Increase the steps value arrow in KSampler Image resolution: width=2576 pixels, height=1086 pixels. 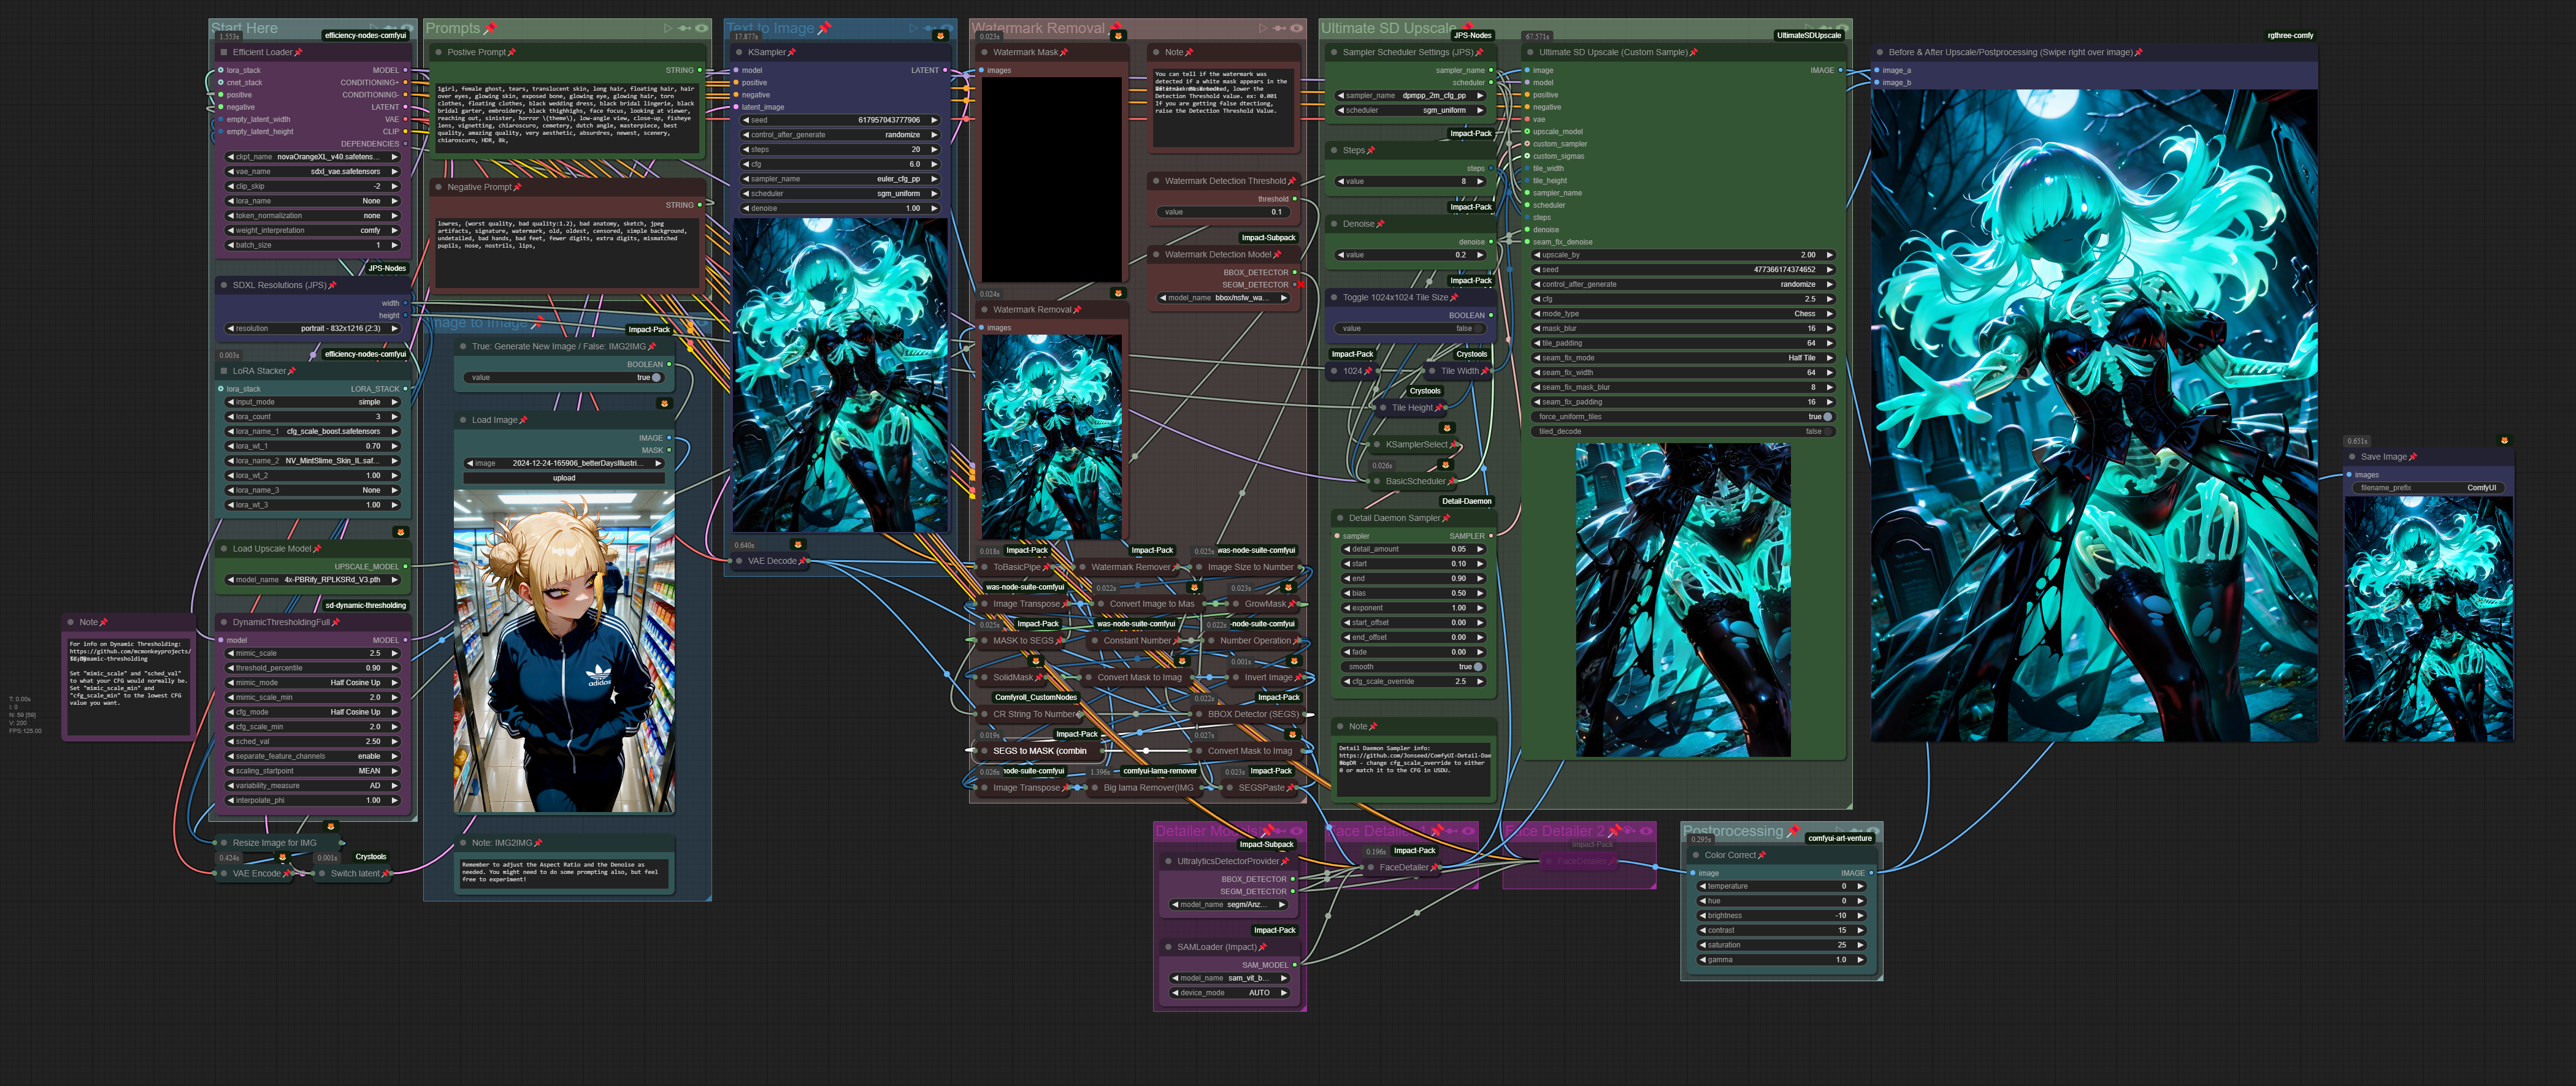click(x=934, y=150)
